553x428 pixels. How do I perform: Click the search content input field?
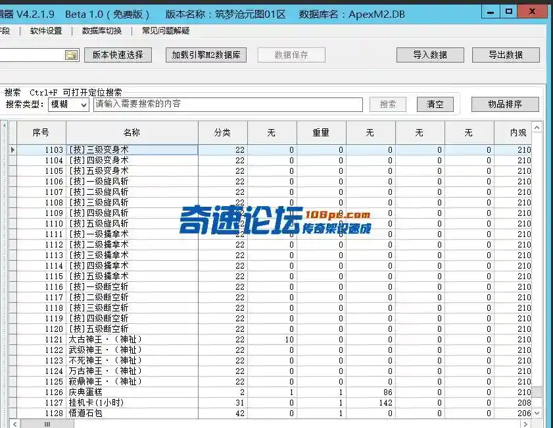tap(228, 105)
